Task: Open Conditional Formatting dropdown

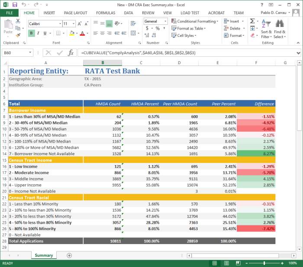Action: tap(195, 21)
